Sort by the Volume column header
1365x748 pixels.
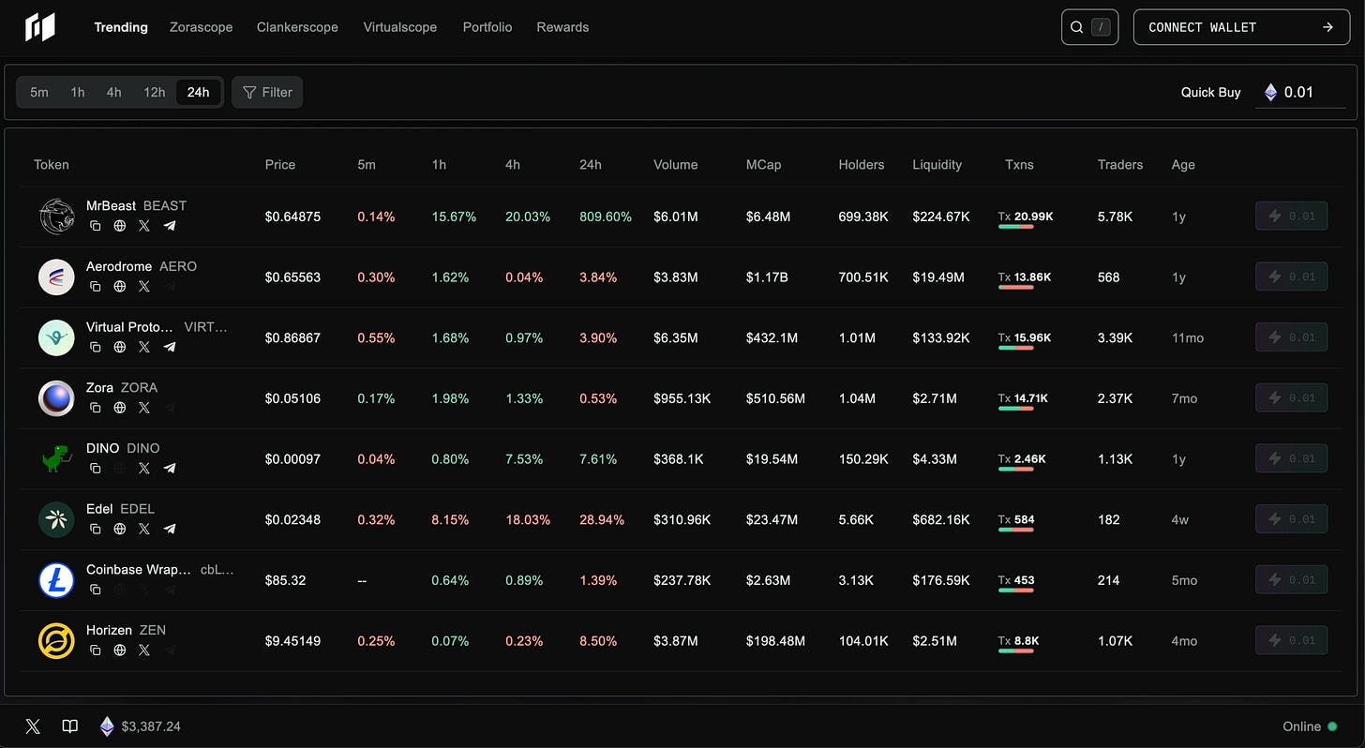click(x=675, y=164)
